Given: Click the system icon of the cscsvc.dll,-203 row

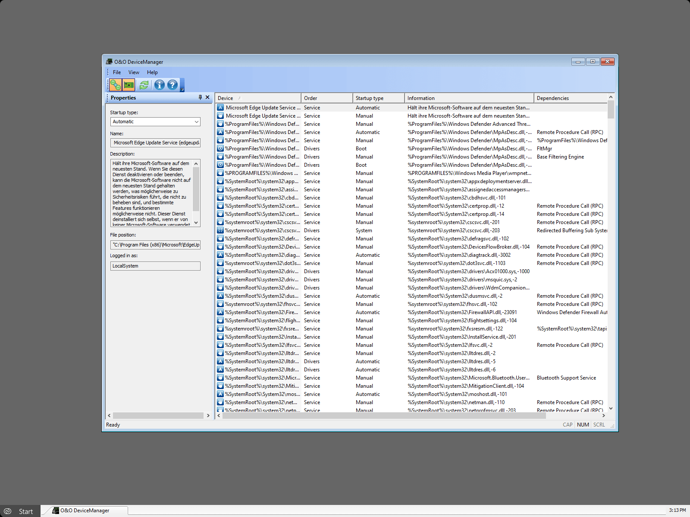Looking at the screenshot, I should click(220, 230).
